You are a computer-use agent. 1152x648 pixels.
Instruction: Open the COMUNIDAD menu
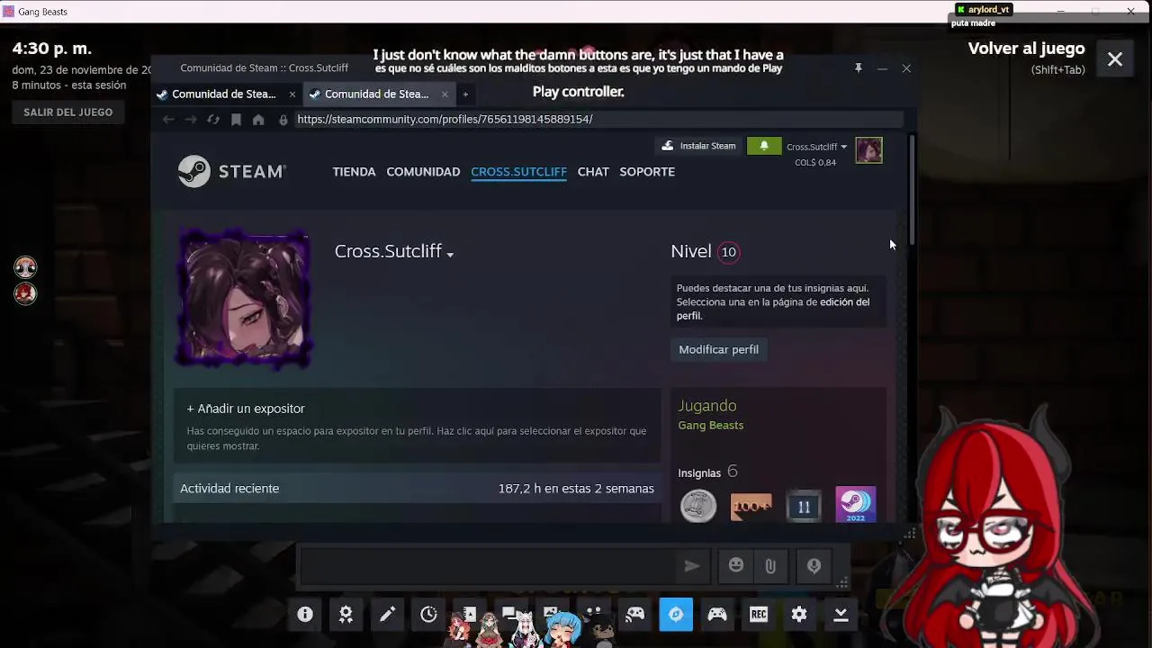[x=423, y=171]
